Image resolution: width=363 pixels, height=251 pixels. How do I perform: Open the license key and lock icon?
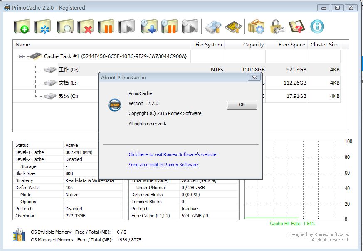point(277,27)
